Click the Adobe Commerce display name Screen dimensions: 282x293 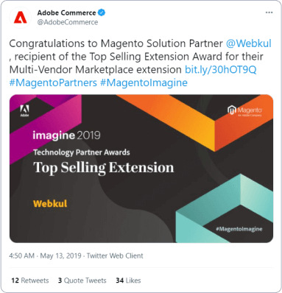(x=66, y=13)
